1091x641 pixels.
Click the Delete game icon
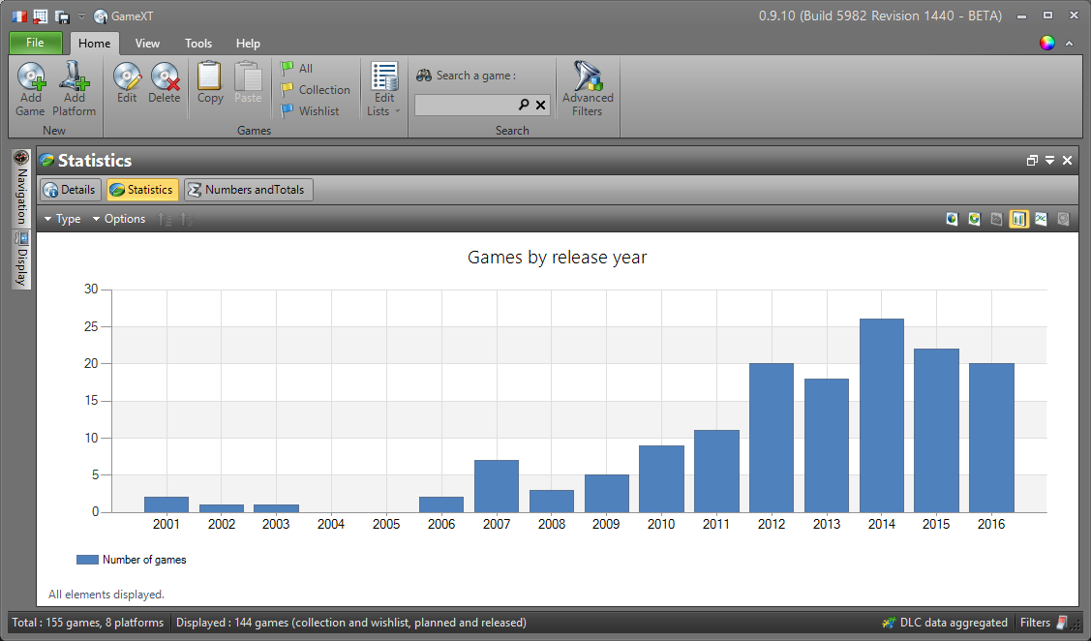click(165, 76)
